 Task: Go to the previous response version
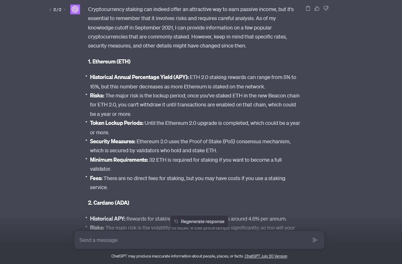(x=50, y=9)
